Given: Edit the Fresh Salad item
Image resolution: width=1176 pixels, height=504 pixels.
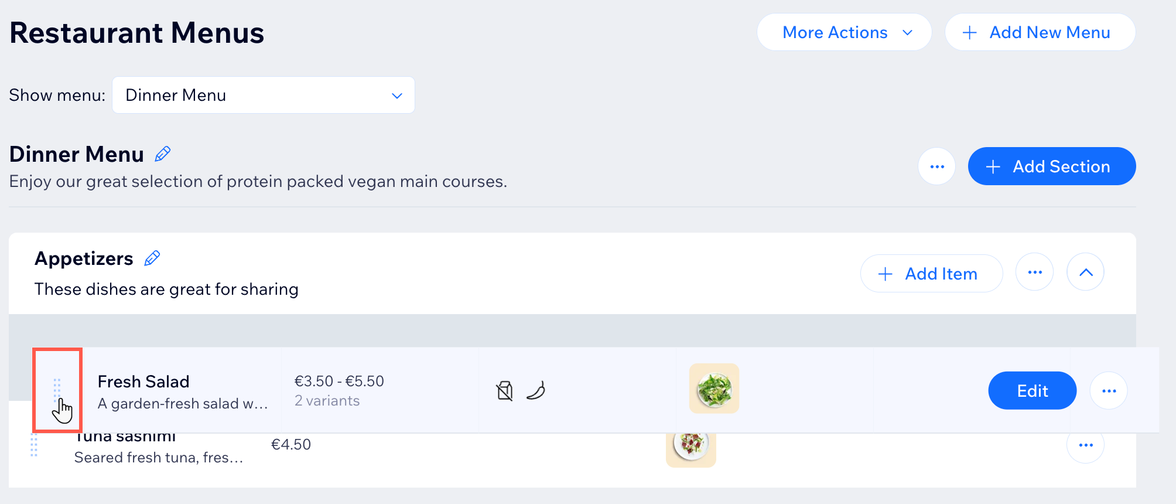Looking at the screenshot, I should point(1033,391).
